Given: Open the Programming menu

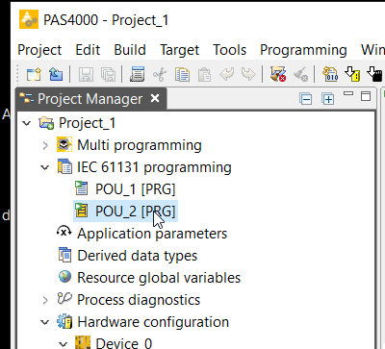Looking at the screenshot, I should pyautogui.click(x=303, y=50).
